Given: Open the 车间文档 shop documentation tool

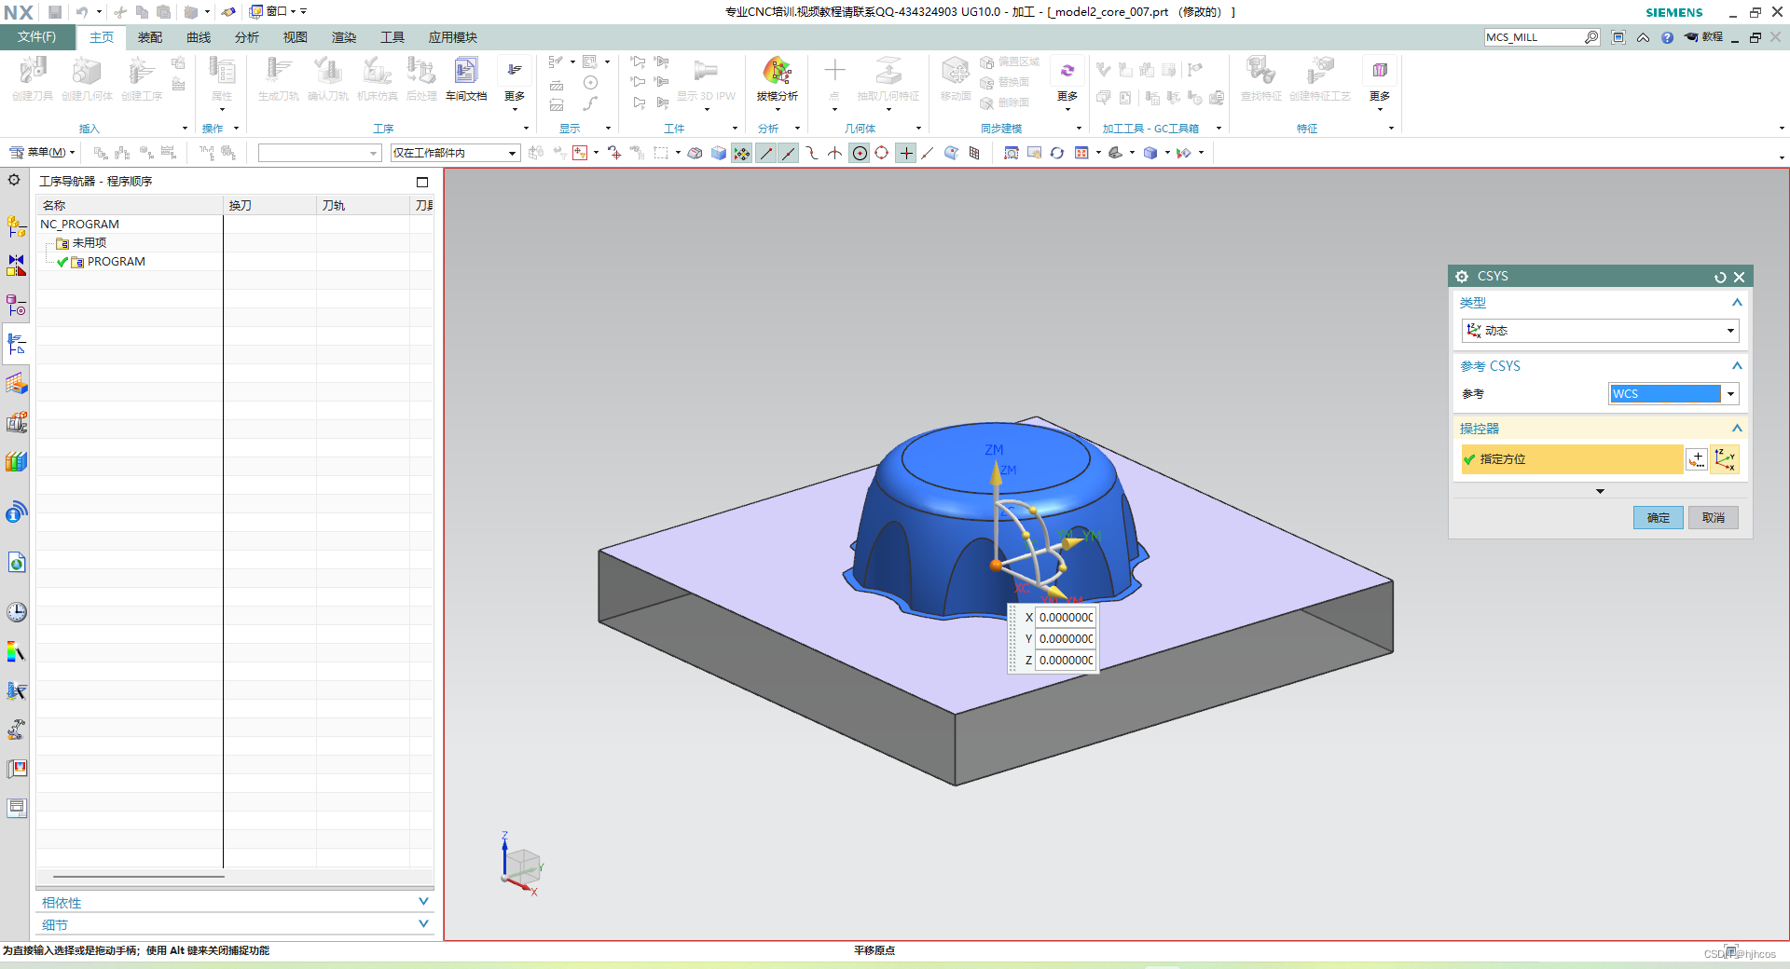Looking at the screenshot, I should point(466,78).
